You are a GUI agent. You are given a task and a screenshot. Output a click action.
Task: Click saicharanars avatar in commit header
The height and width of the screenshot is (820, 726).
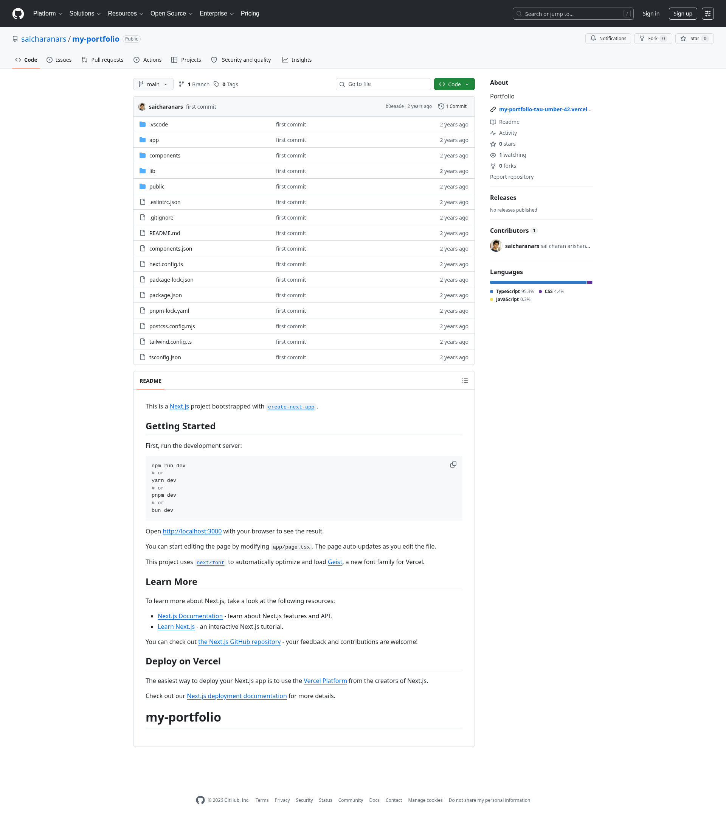(x=142, y=107)
